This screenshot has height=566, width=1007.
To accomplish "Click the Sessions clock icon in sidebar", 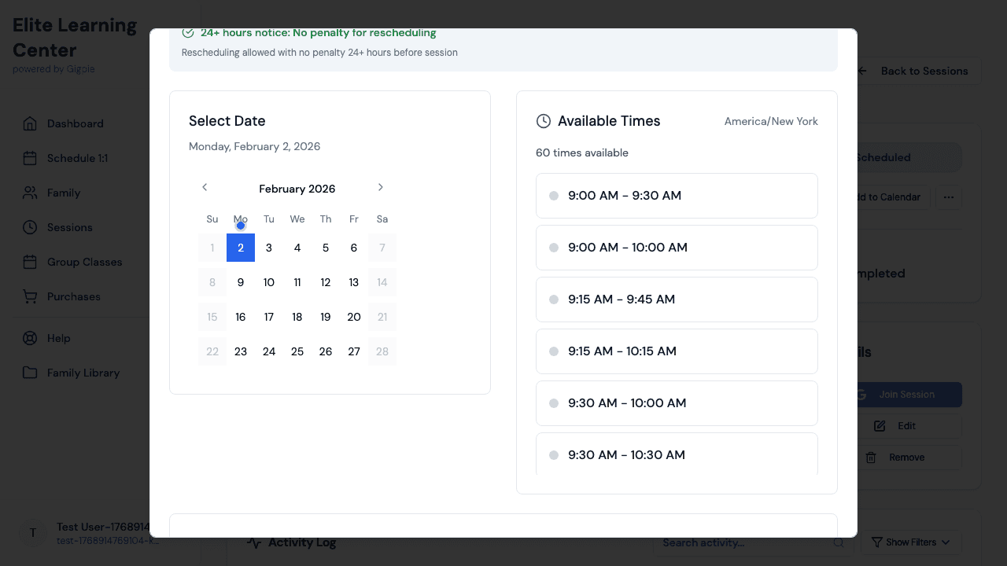I will pos(30,227).
